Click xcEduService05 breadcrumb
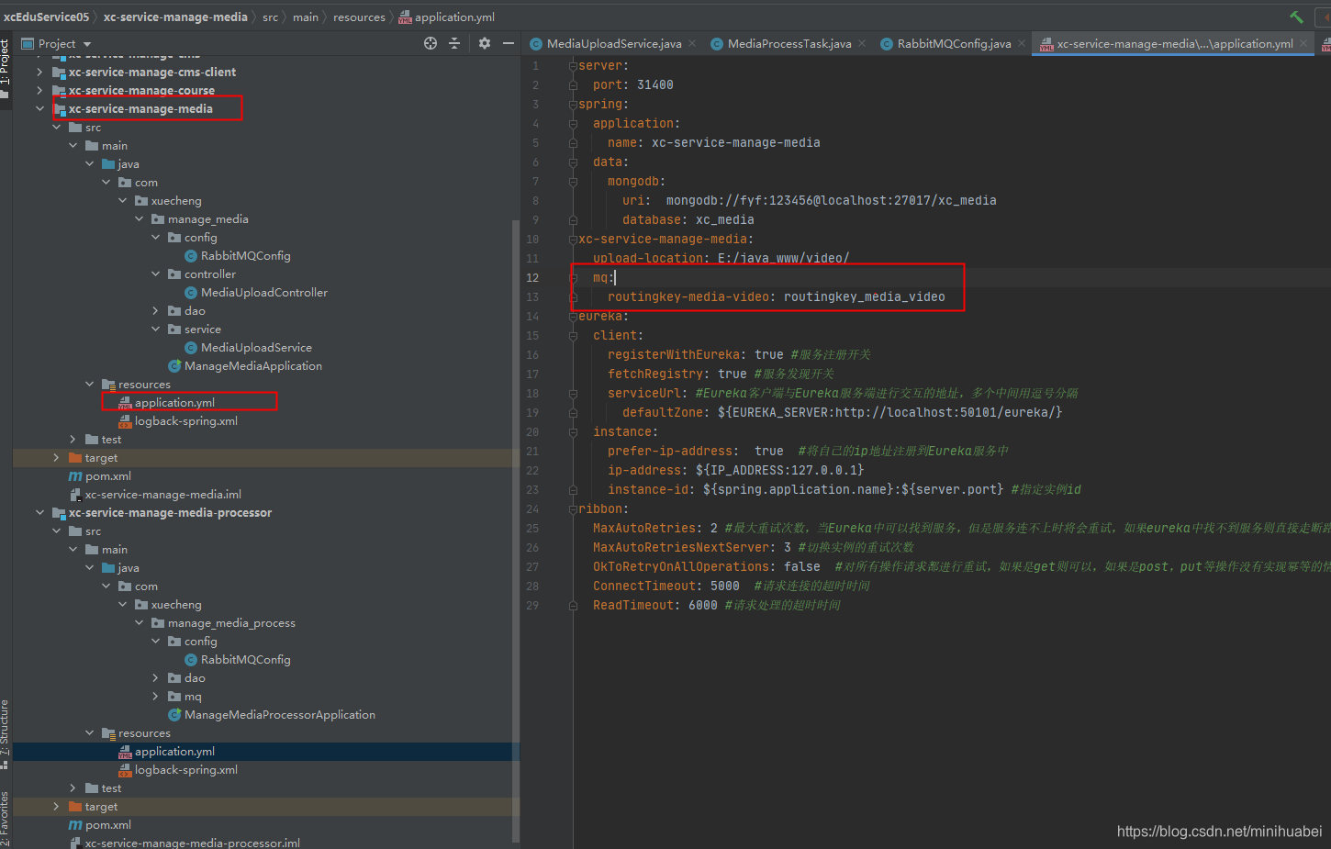Viewport: 1331px width, 849px height. [46, 17]
